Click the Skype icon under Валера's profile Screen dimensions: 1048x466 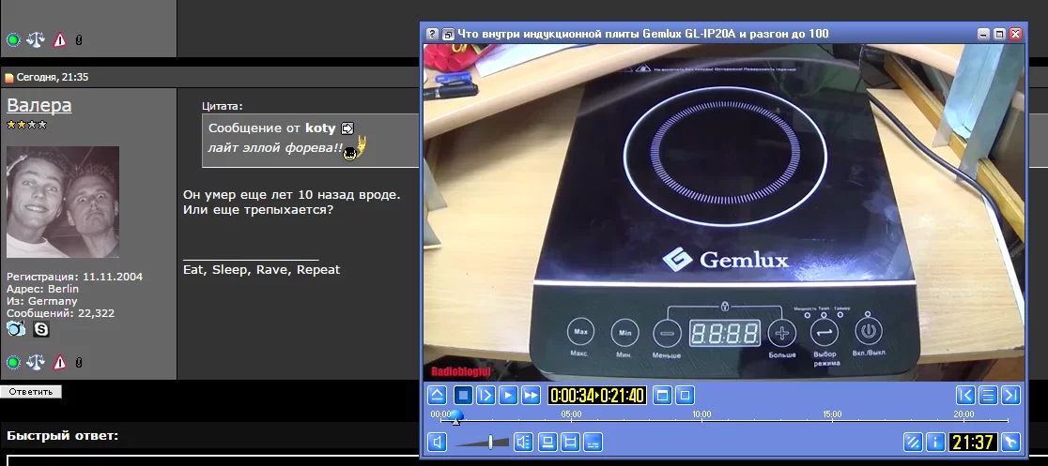point(41,329)
